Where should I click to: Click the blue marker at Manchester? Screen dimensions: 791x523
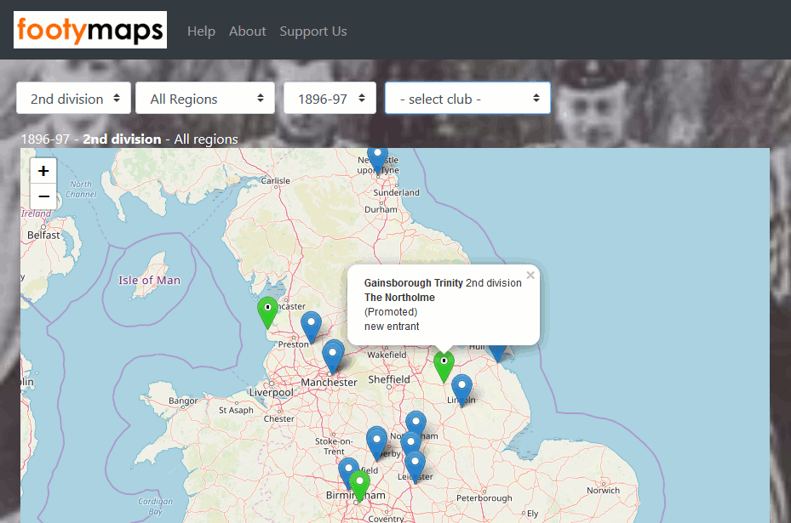point(333,355)
